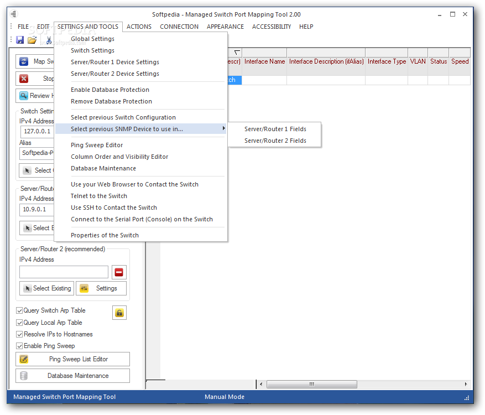The width and height of the screenshot is (485, 415).
Task: Open the APPEARANCE menu
Action: pos(225,27)
